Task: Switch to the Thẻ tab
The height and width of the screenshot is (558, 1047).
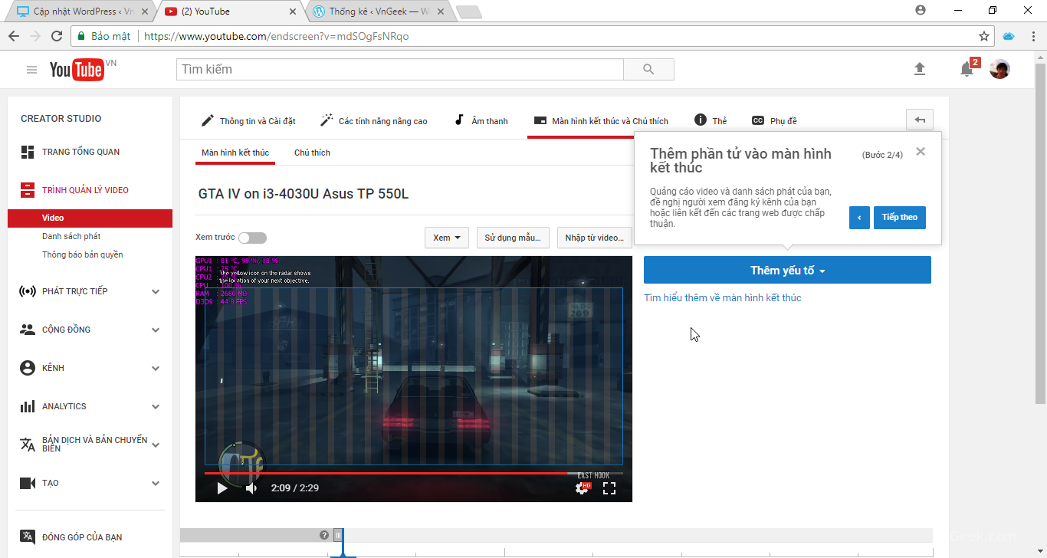Action: coord(711,120)
